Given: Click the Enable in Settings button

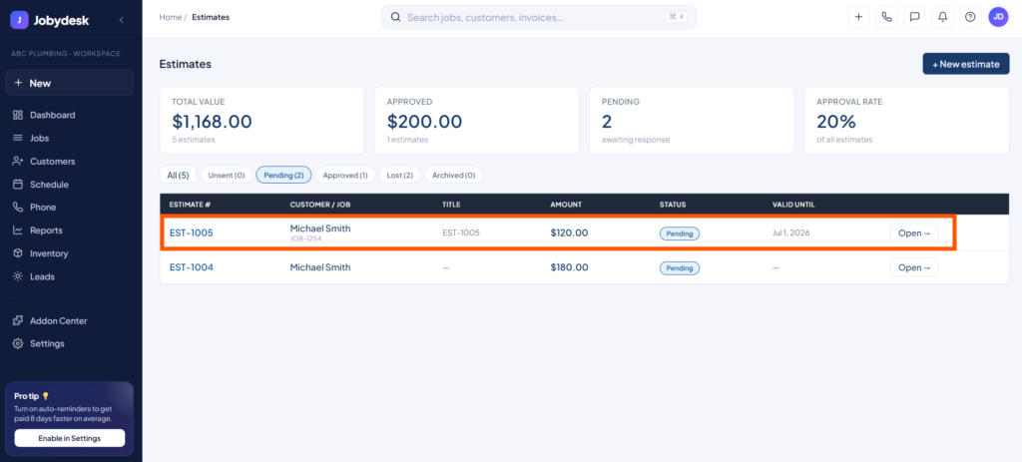Looking at the screenshot, I should point(70,438).
